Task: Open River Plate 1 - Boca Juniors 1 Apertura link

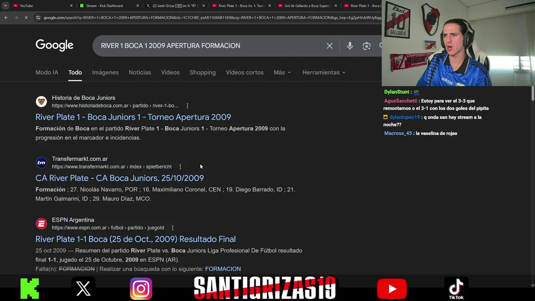Action: click(x=133, y=117)
